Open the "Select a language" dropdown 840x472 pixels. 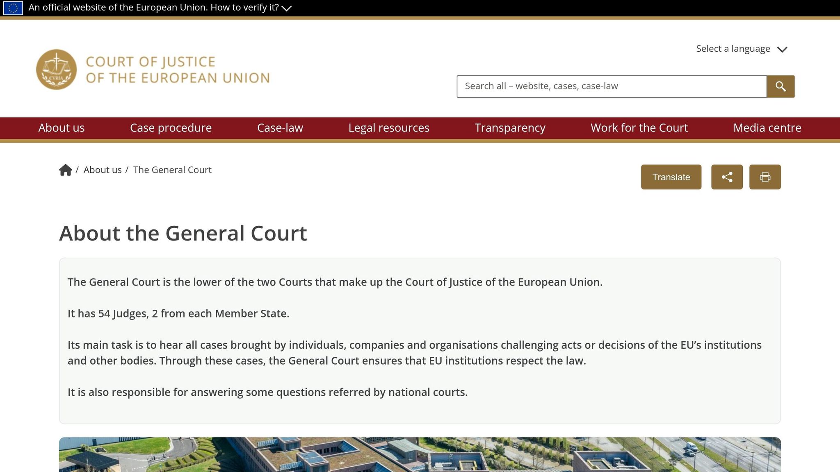coord(742,48)
